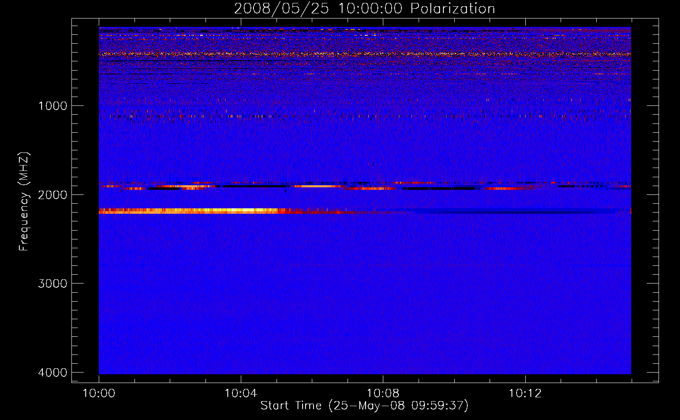Click the plot title '2008/05/25 10:00:00 Polarization'

point(364,9)
